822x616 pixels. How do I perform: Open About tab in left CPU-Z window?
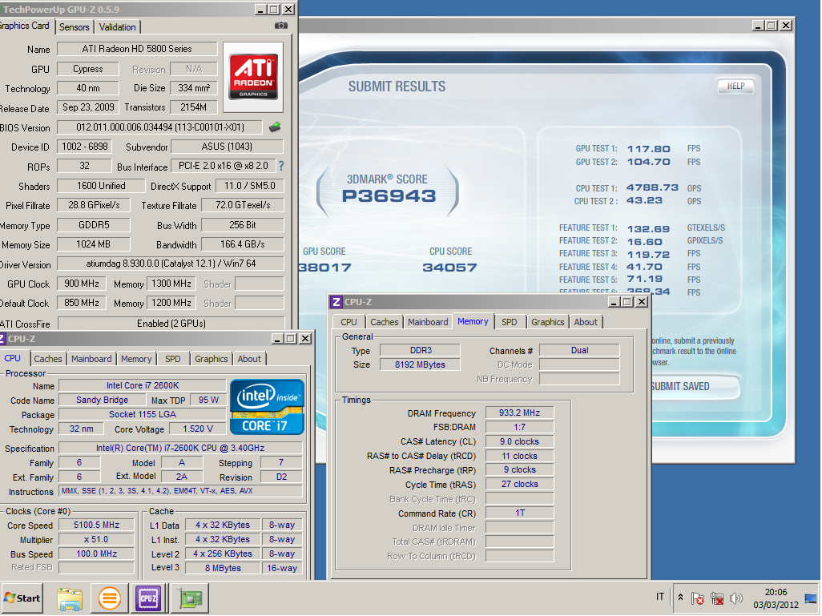pos(249,359)
